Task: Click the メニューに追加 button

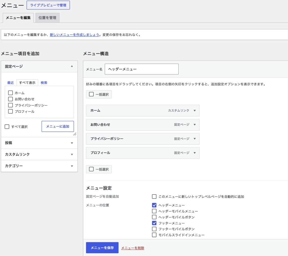Action: [58, 126]
